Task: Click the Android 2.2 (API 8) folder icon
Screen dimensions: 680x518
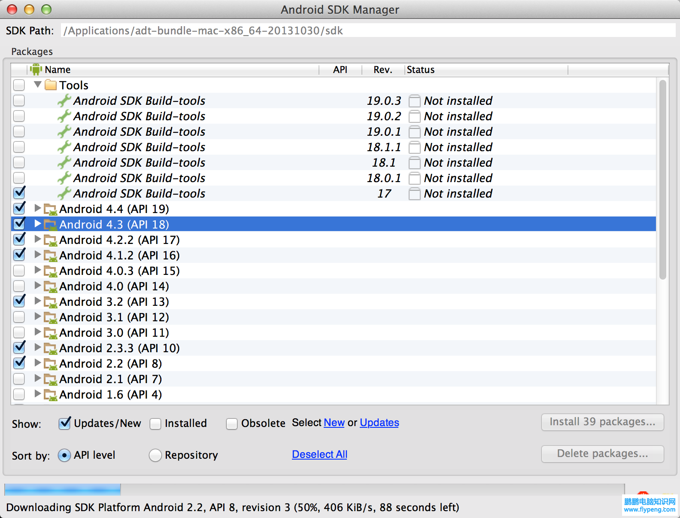Action: click(51, 364)
